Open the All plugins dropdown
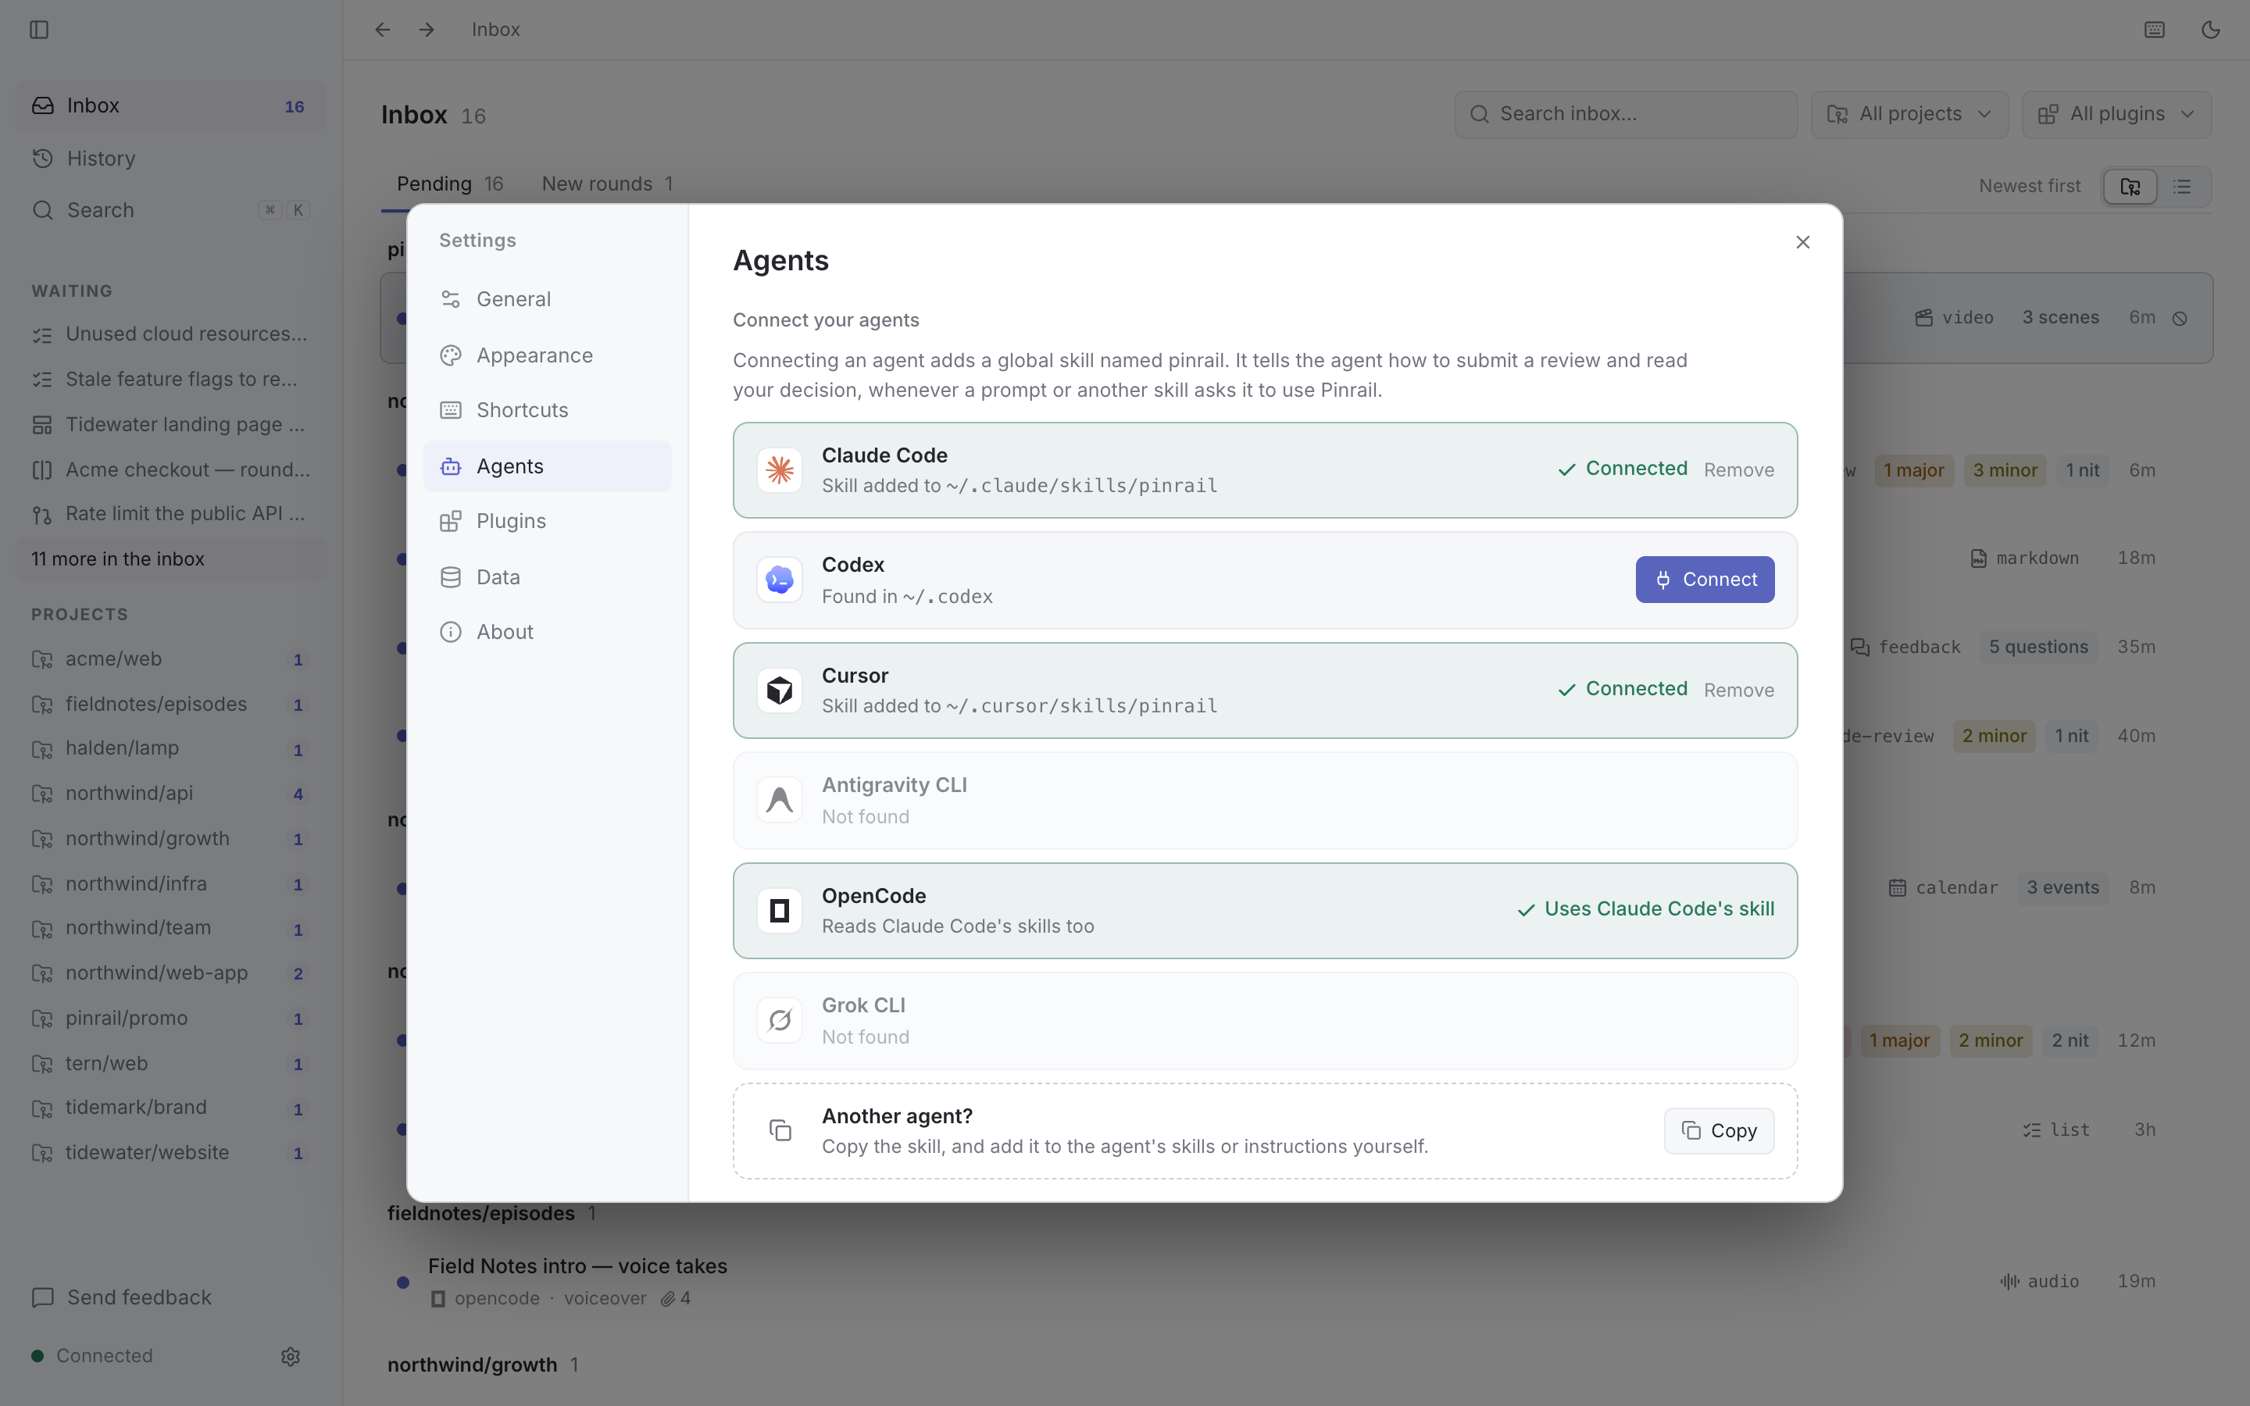This screenshot has width=2250, height=1406. coord(2116,114)
